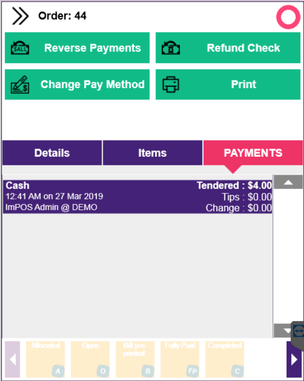The height and width of the screenshot is (381, 304).
Task: Click the money bag icon on Refund Check
Action: (x=171, y=48)
